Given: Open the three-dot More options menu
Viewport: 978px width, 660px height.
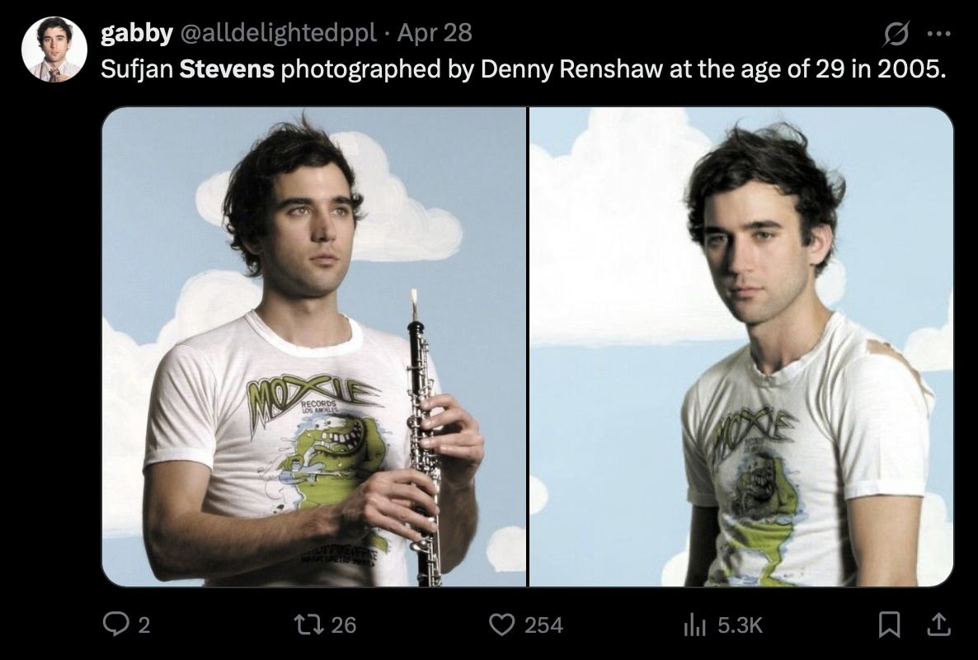Looking at the screenshot, I should [x=938, y=35].
